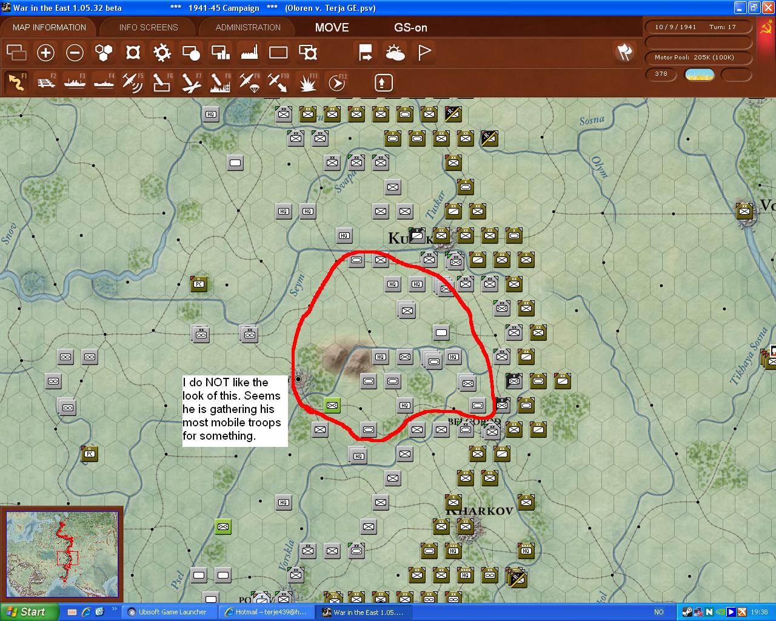Open the INFO SCREENS tab
776x621 pixels.
coord(149,27)
